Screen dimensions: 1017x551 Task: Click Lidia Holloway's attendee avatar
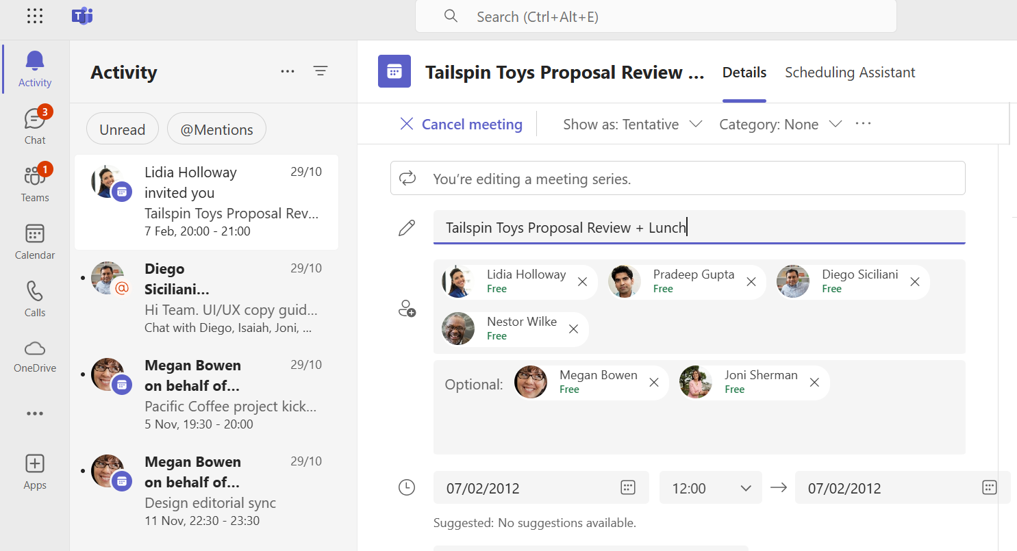coord(458,281)
